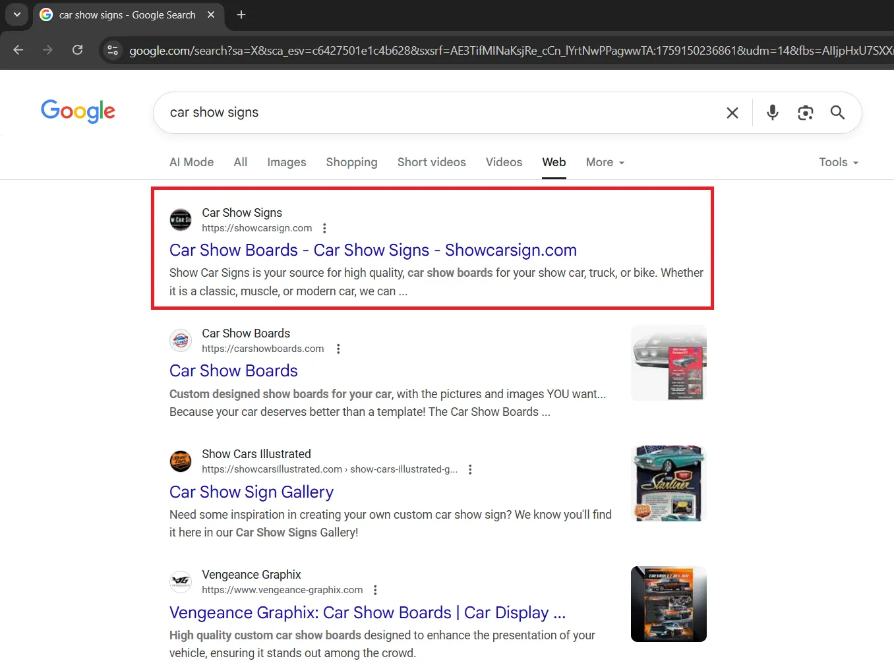Click the voice search microphone icon

click(x=773, y=113)
